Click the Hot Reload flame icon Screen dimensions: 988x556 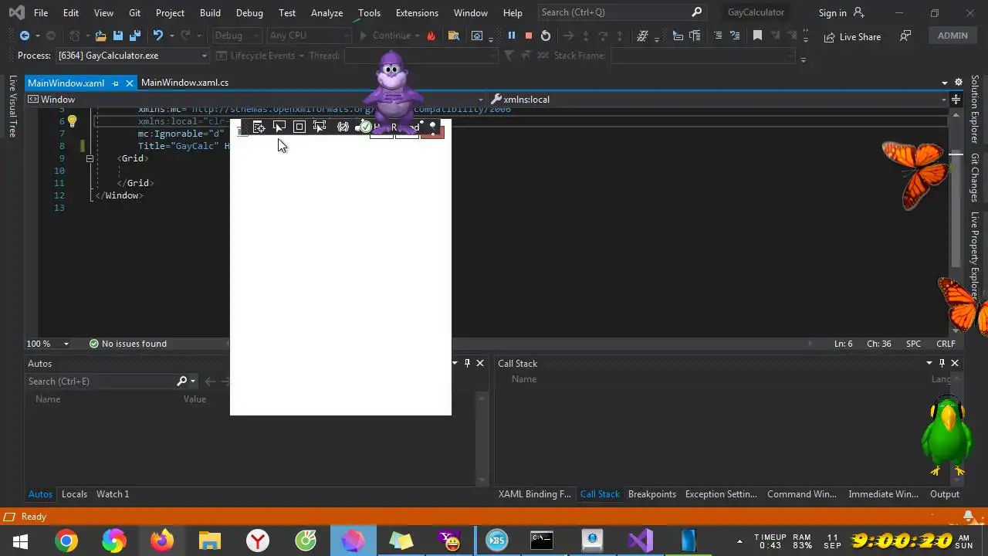tap(431, 36)
